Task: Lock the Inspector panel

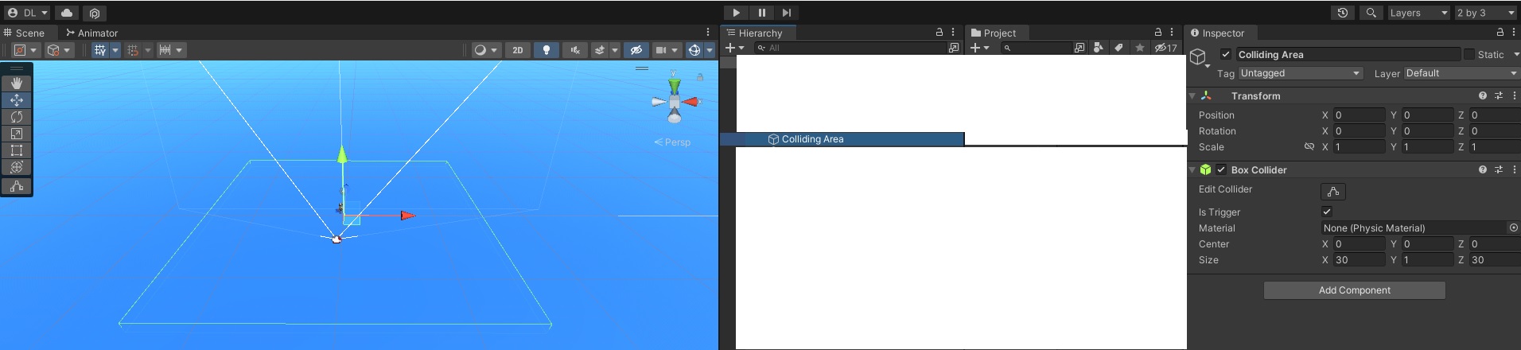Action: pos(1500,33)
